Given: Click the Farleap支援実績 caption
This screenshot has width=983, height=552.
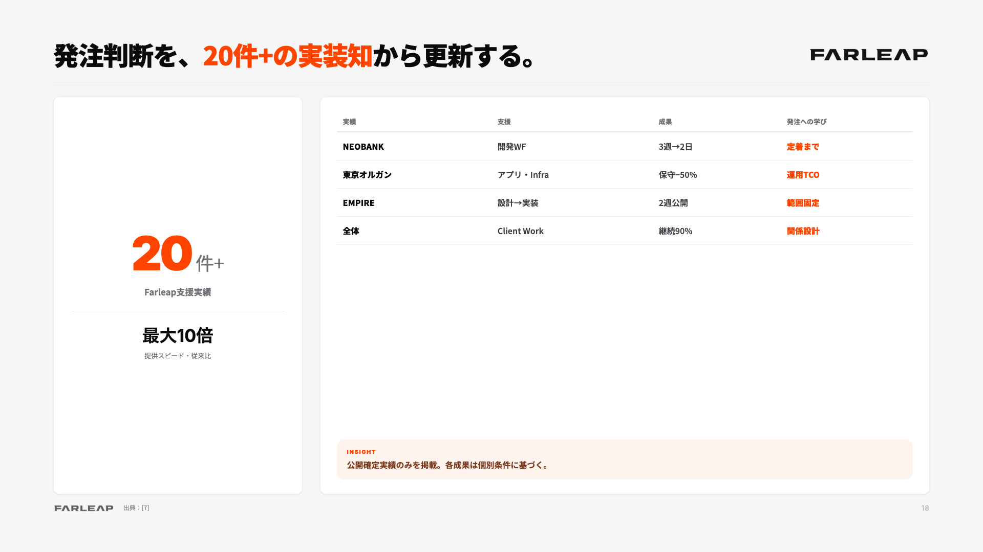Looking at the screenshot, I should 178,292.
